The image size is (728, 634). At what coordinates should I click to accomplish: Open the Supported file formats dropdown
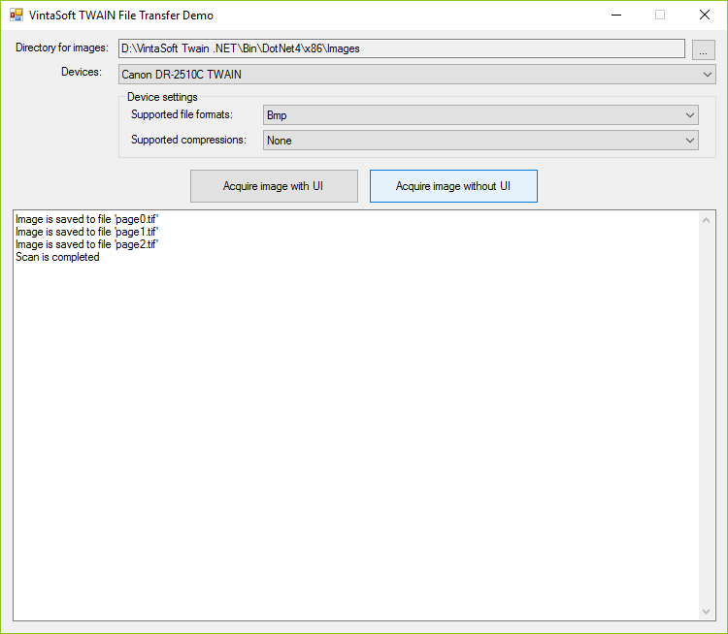[480, 115]
